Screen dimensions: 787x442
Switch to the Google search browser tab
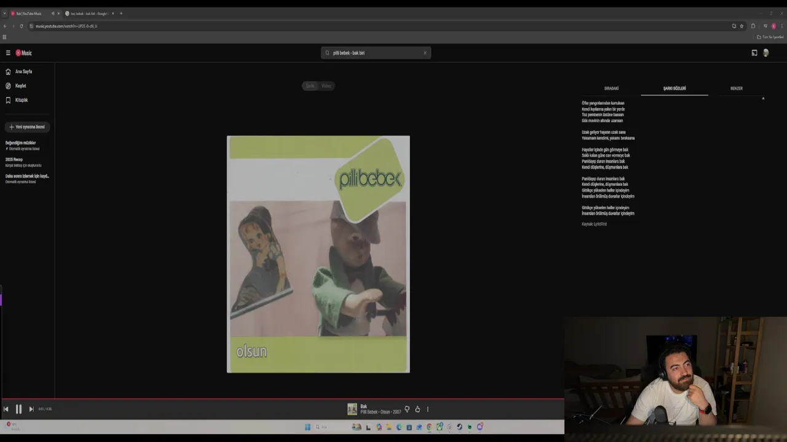[89, 14]
